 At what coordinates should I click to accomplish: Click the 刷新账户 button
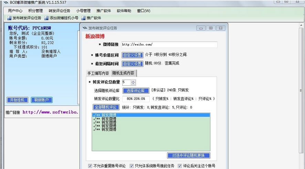pyautogui.click(x=42, y=100)
